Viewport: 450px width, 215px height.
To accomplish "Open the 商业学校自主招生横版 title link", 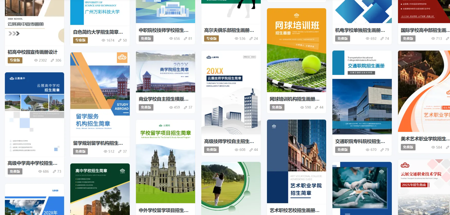I will coord(163,99).
